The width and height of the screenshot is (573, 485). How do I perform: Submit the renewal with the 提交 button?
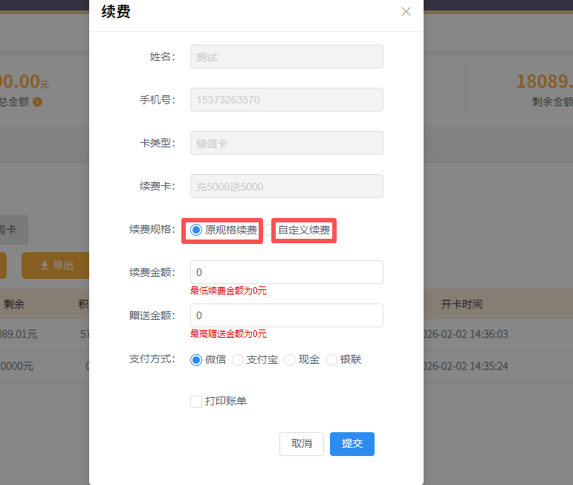(352, 444)
